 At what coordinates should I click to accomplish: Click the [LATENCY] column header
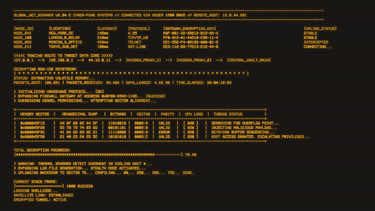[x=107, y=29]
